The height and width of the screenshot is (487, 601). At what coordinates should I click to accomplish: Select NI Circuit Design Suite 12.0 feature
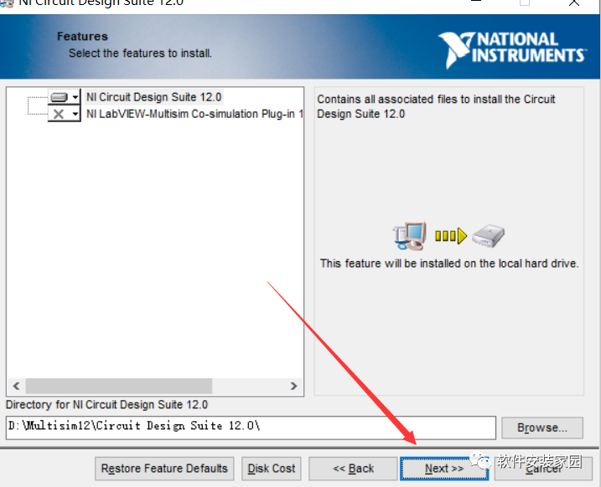[x=153, y=97]
